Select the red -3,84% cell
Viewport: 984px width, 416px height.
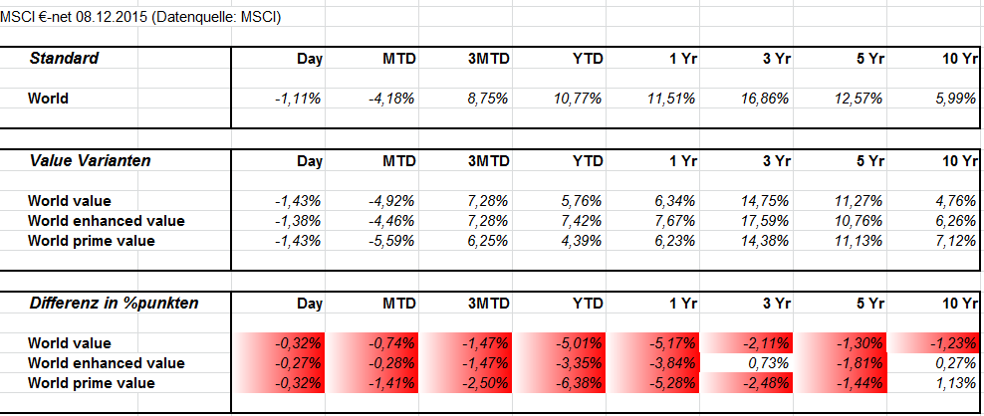[672, 363]
